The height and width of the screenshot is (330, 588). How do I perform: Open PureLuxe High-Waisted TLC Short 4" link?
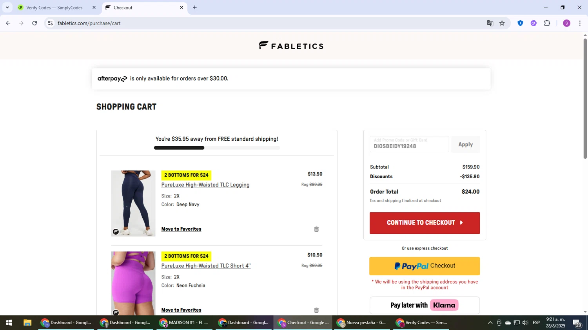coord(206,265)
